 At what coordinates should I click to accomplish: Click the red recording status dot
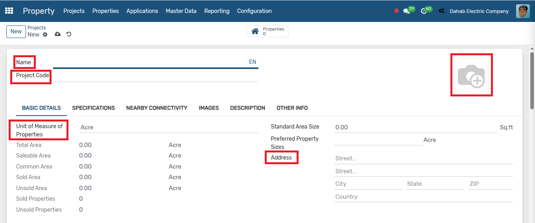(x=396, y=11)
